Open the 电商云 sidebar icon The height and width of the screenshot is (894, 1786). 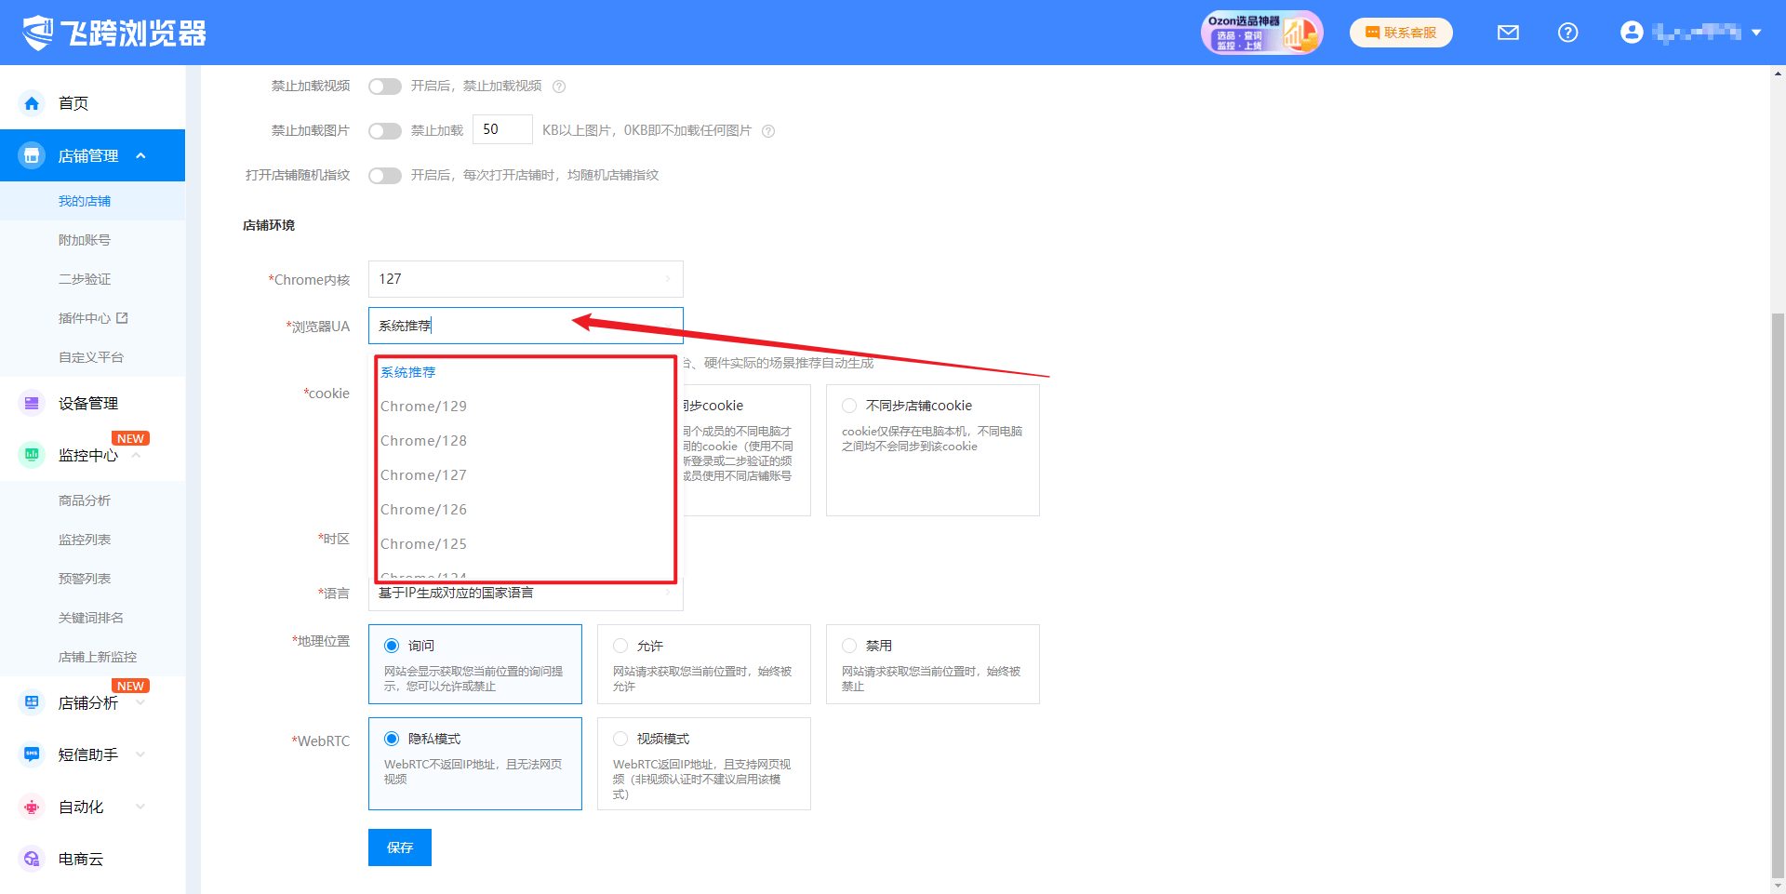pyautogui.click(x=32, y=859)
